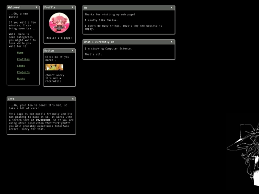This screenshot has width=259, height=194.
Task: Close the Info window
Action: (73, 99)
